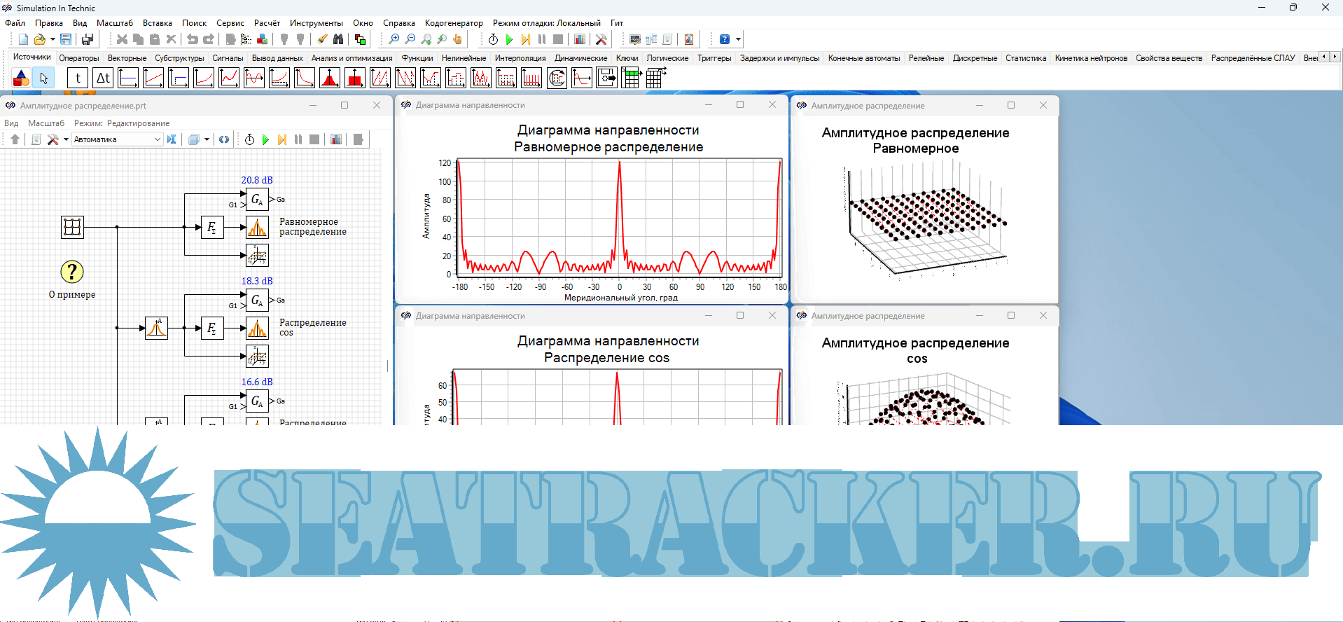Click the Gaussian bell curve source block
Image resolution: width=1343 pixels, height=622 pixels.
click(330, 78)
